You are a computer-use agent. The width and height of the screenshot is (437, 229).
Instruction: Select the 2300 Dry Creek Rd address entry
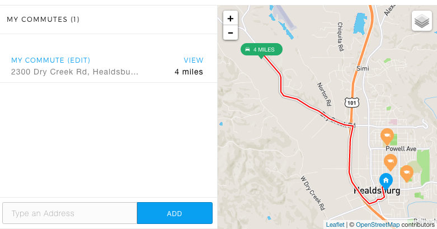click(x=74, y=72)
